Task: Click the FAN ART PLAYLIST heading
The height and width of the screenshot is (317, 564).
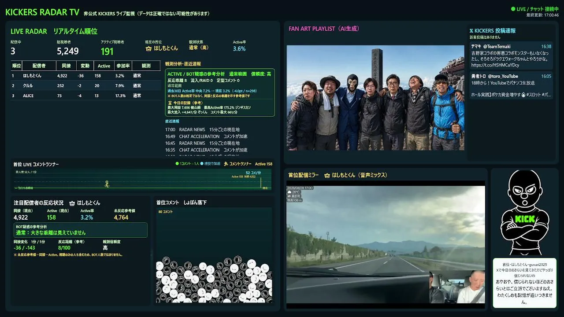Action: click(324, 29)
